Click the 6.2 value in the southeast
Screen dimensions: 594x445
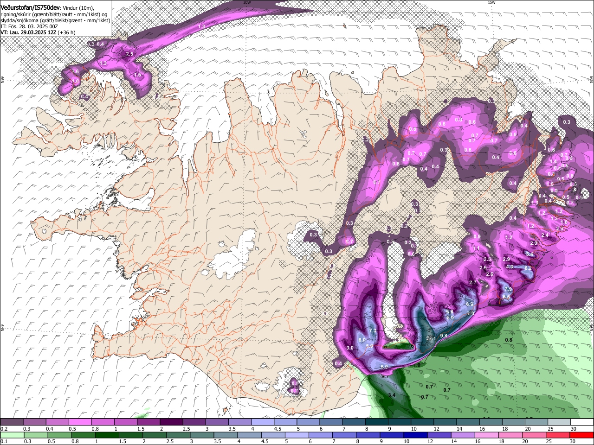coord(528,268)
